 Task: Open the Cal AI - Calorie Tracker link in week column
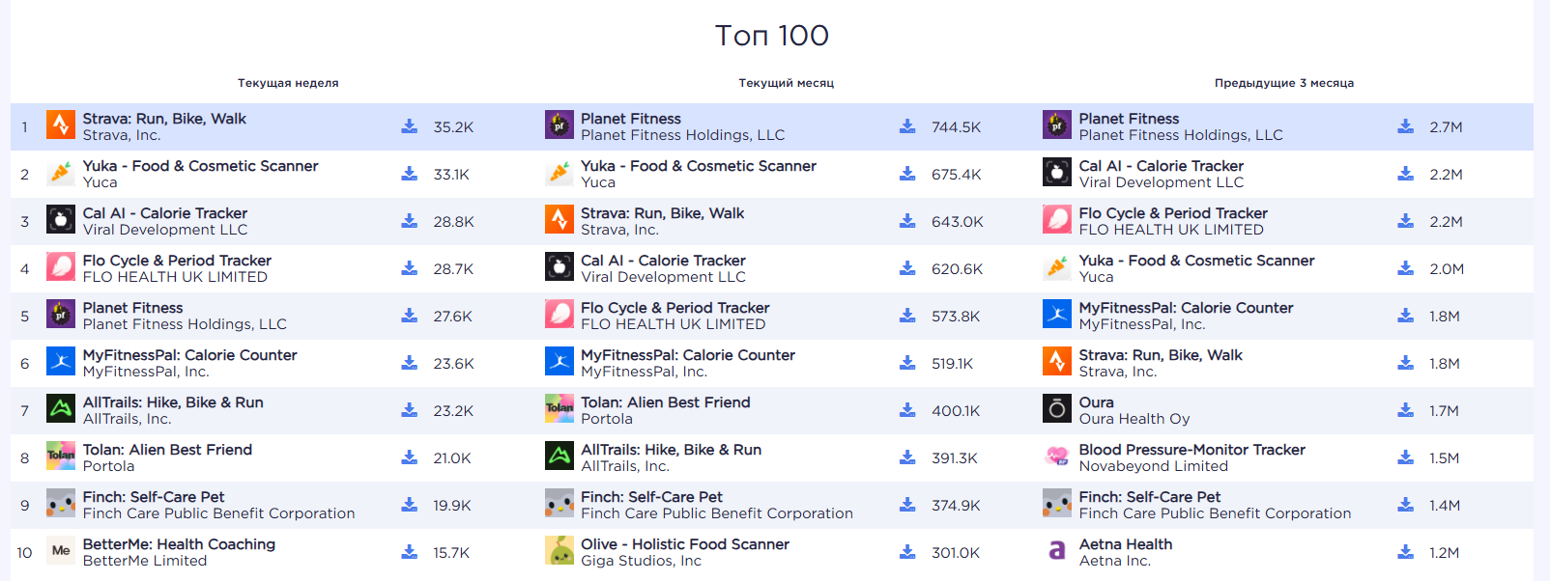pyautogui.click(x=164, y=213)
